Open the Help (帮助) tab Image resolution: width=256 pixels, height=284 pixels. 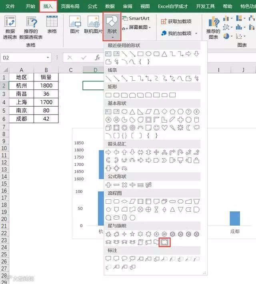pos(228,6)
